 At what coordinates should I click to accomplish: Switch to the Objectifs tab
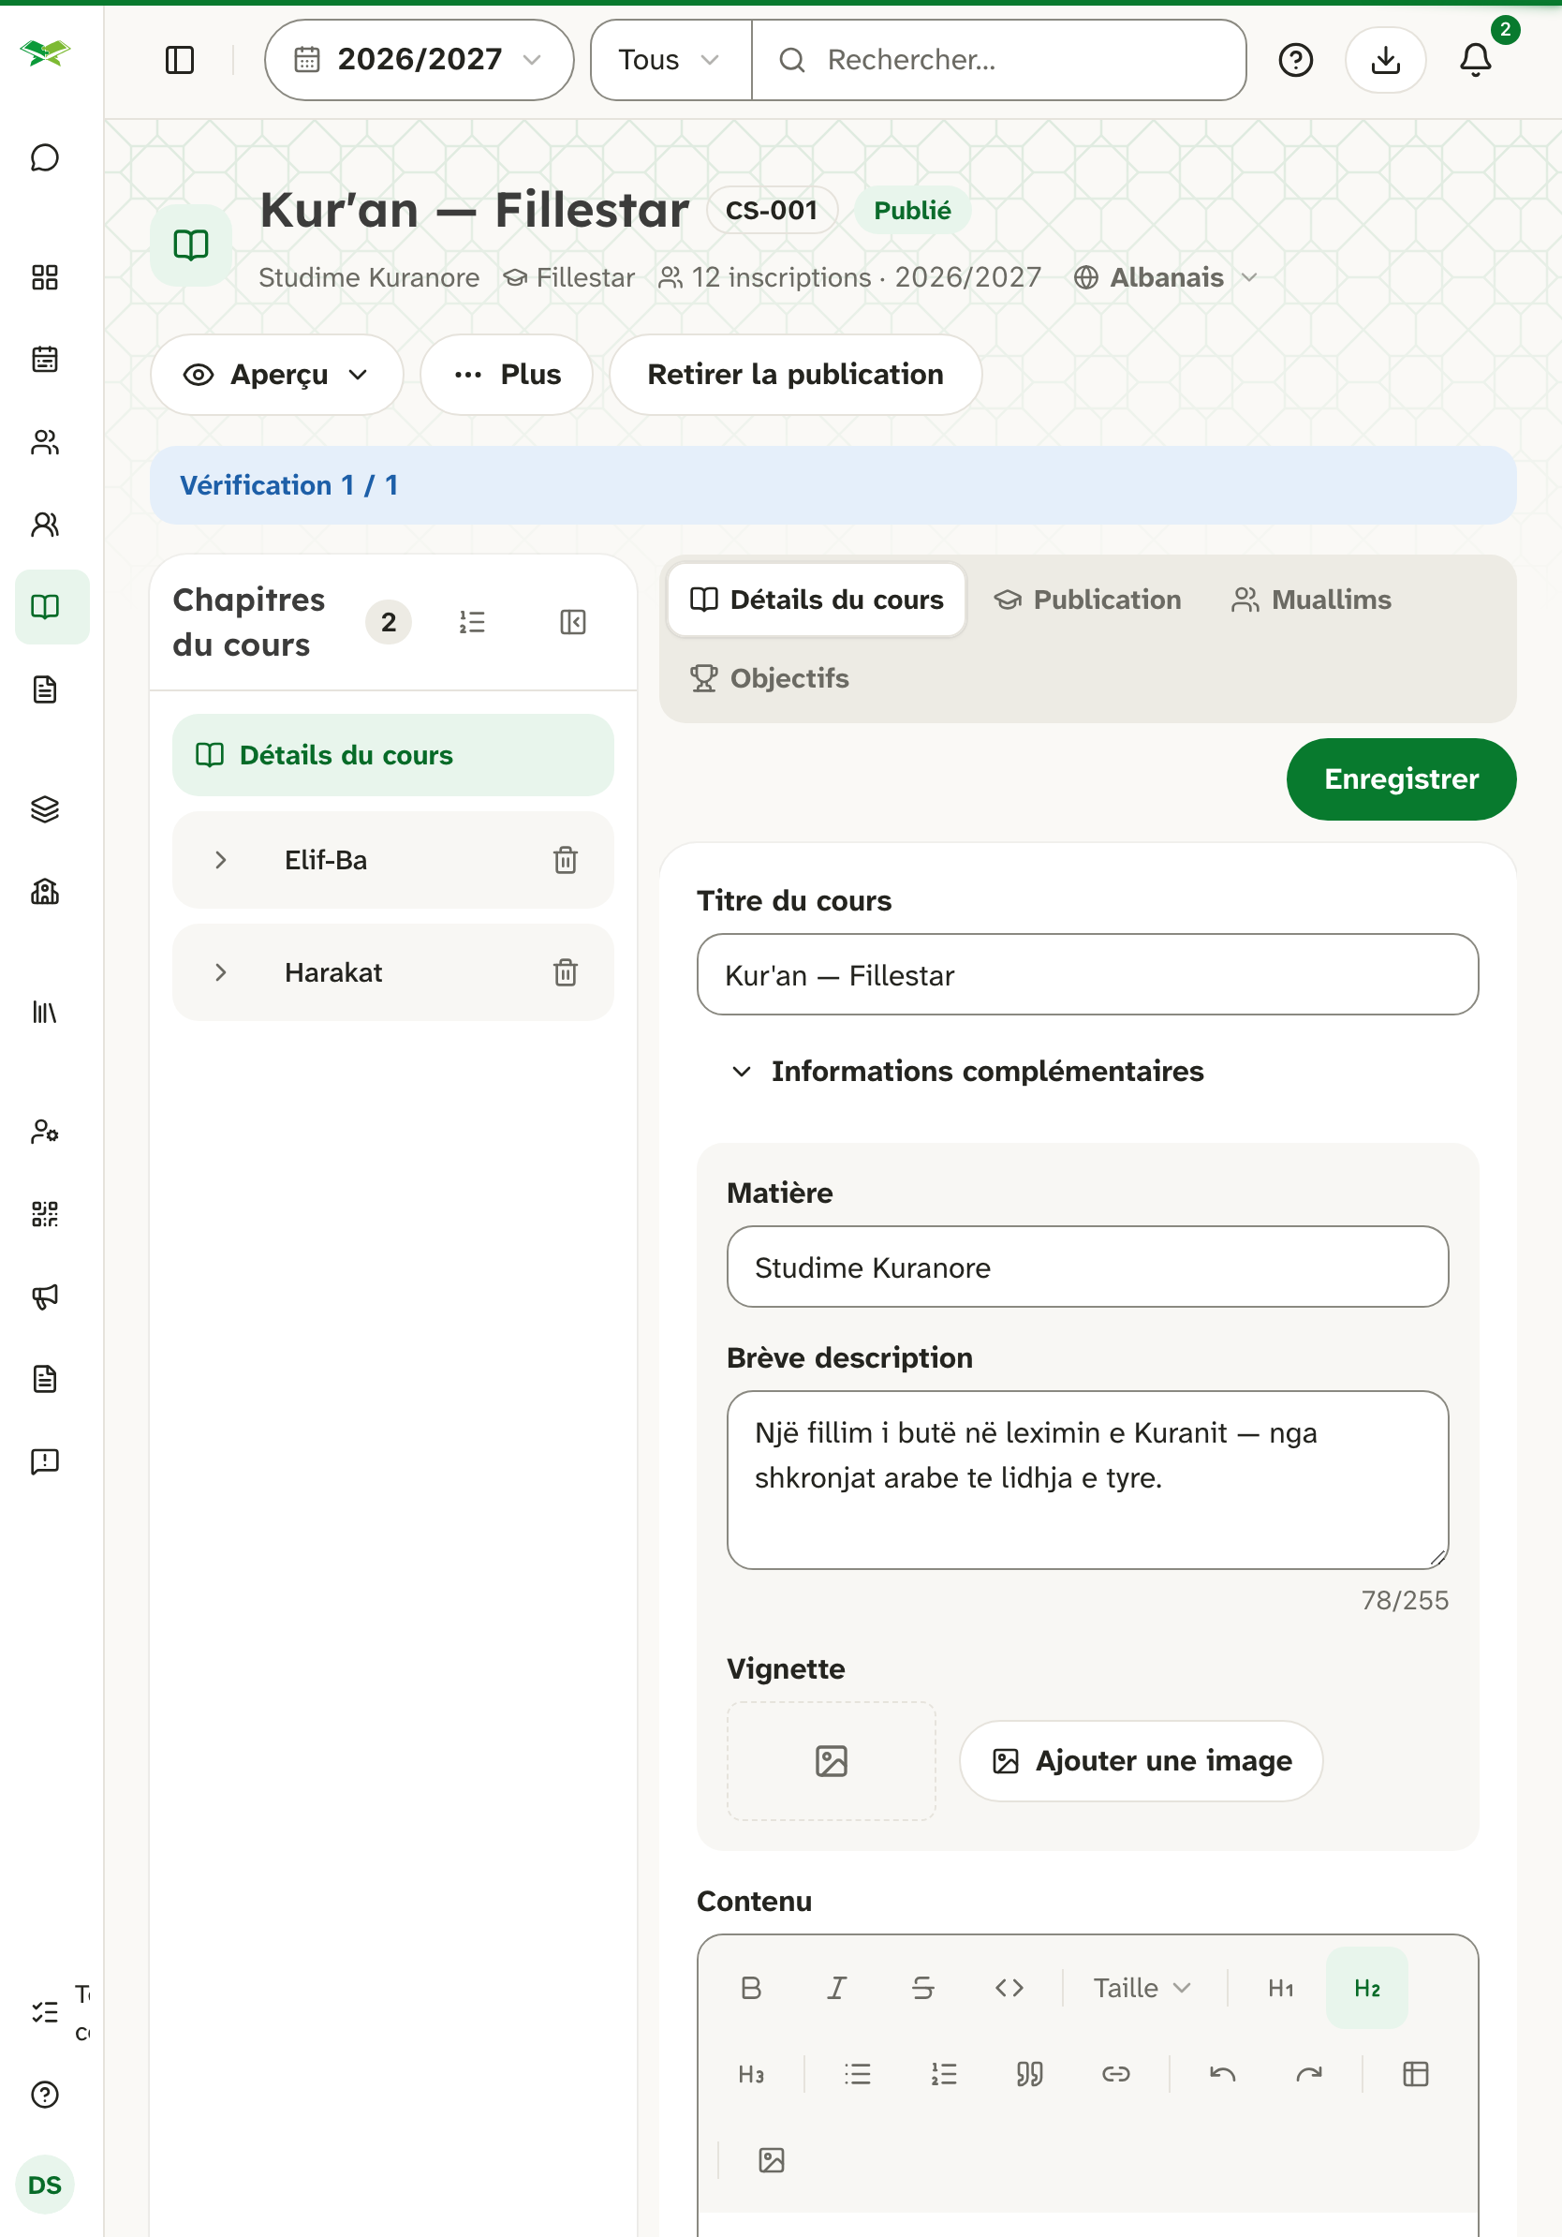(x=770, y=678)
